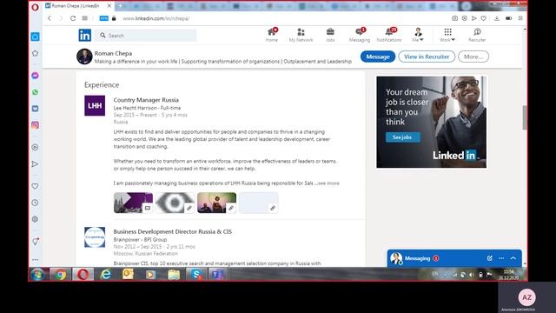Open sidebar three-dots setup menu
The image size is (556, 313).
pyautogui.click(x=35, y=260)
